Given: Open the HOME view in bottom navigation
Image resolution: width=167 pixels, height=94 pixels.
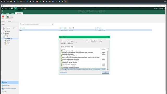Looking at the screenshot, I should [10, 83].
